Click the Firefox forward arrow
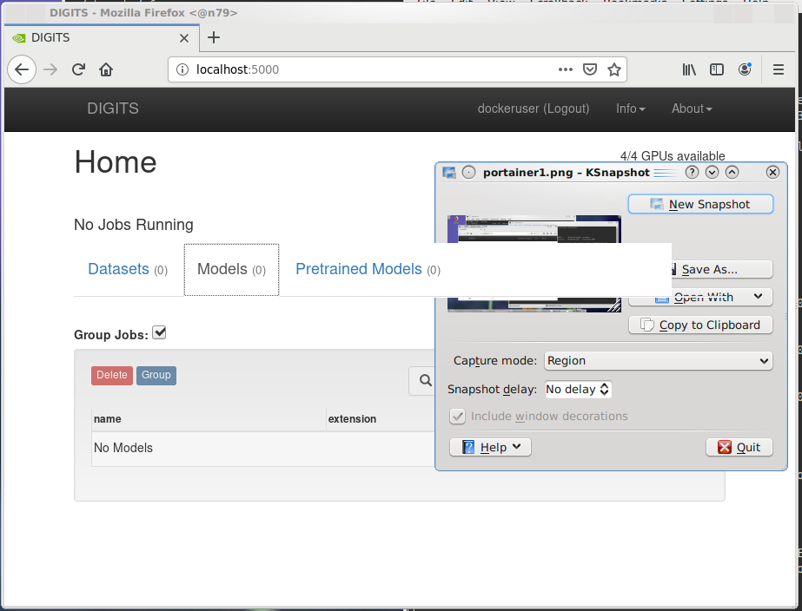802x611 pixels. 50,69
